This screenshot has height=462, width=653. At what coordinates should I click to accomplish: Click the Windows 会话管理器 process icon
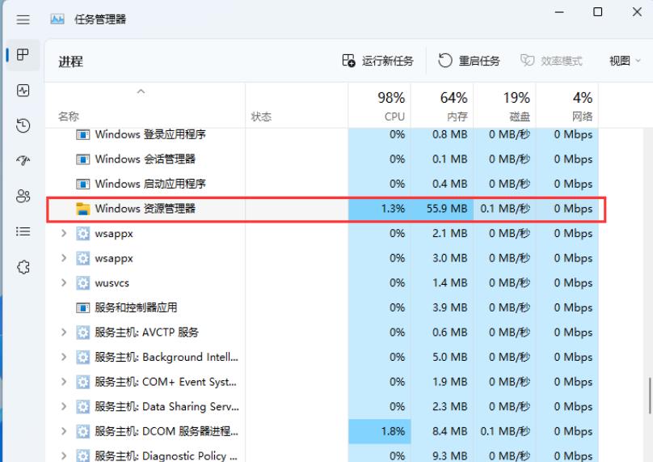83,159
